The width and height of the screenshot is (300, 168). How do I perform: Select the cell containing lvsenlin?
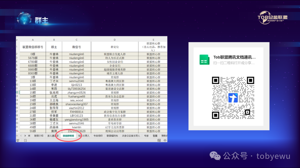pyautogui.click(x=77, y=127)
